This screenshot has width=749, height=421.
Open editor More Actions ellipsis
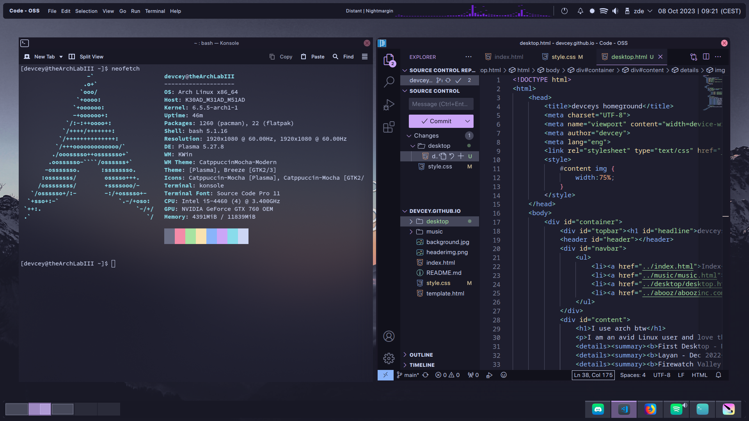pos(718,57)
